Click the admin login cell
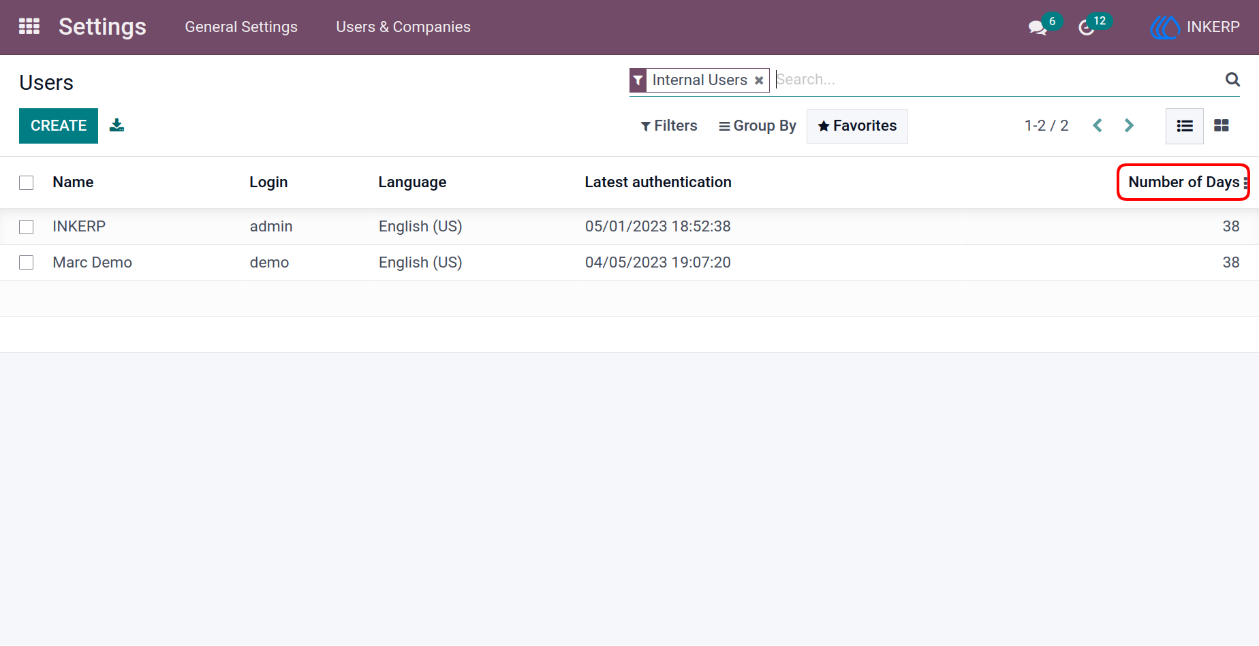 click(x=271, y=227)
